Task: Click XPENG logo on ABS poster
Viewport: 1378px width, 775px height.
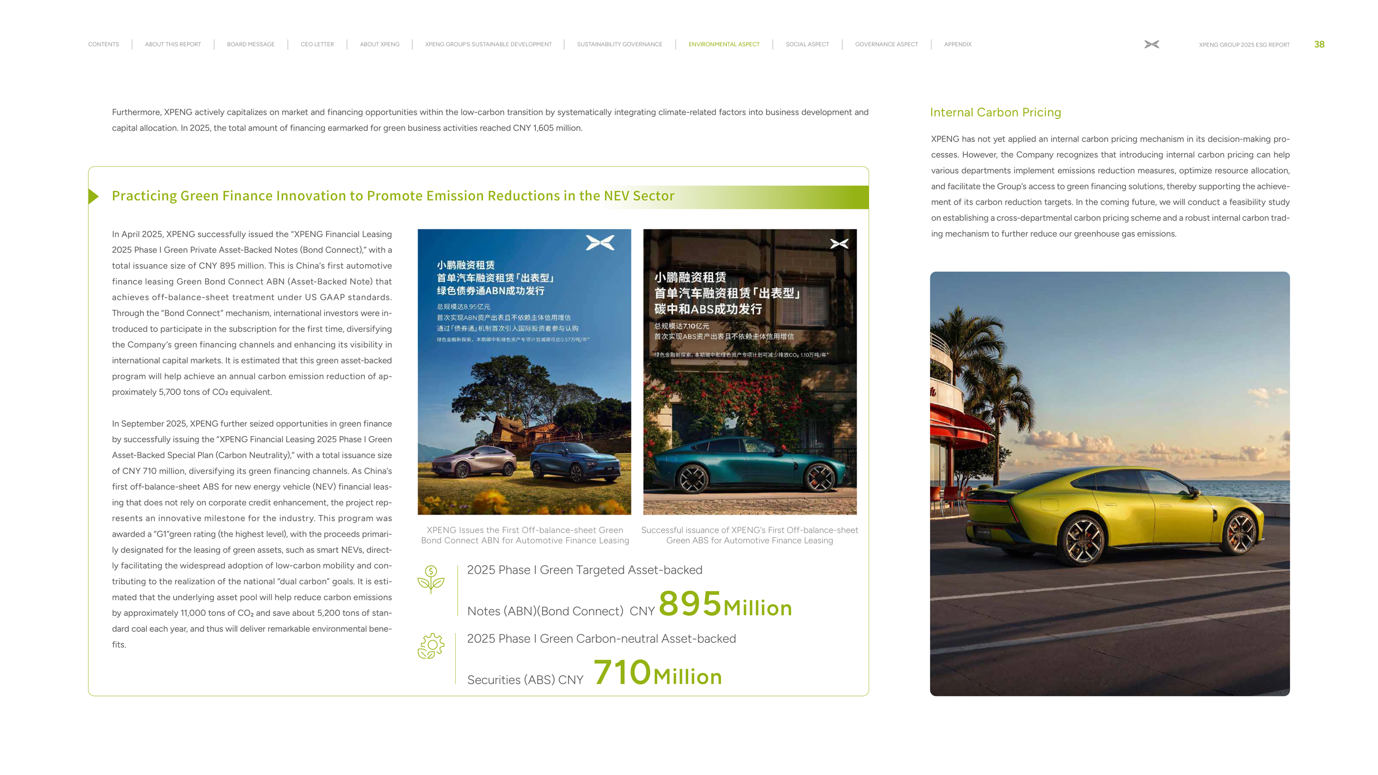Action: click(x=839, y=244)
